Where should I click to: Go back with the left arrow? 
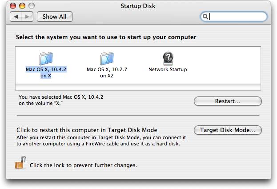tap(16, 17)
